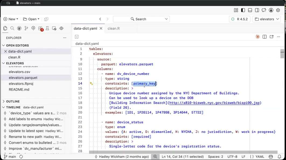Click the Save All icon in top toolbar
286x160 pixels.
pos(46,19)
